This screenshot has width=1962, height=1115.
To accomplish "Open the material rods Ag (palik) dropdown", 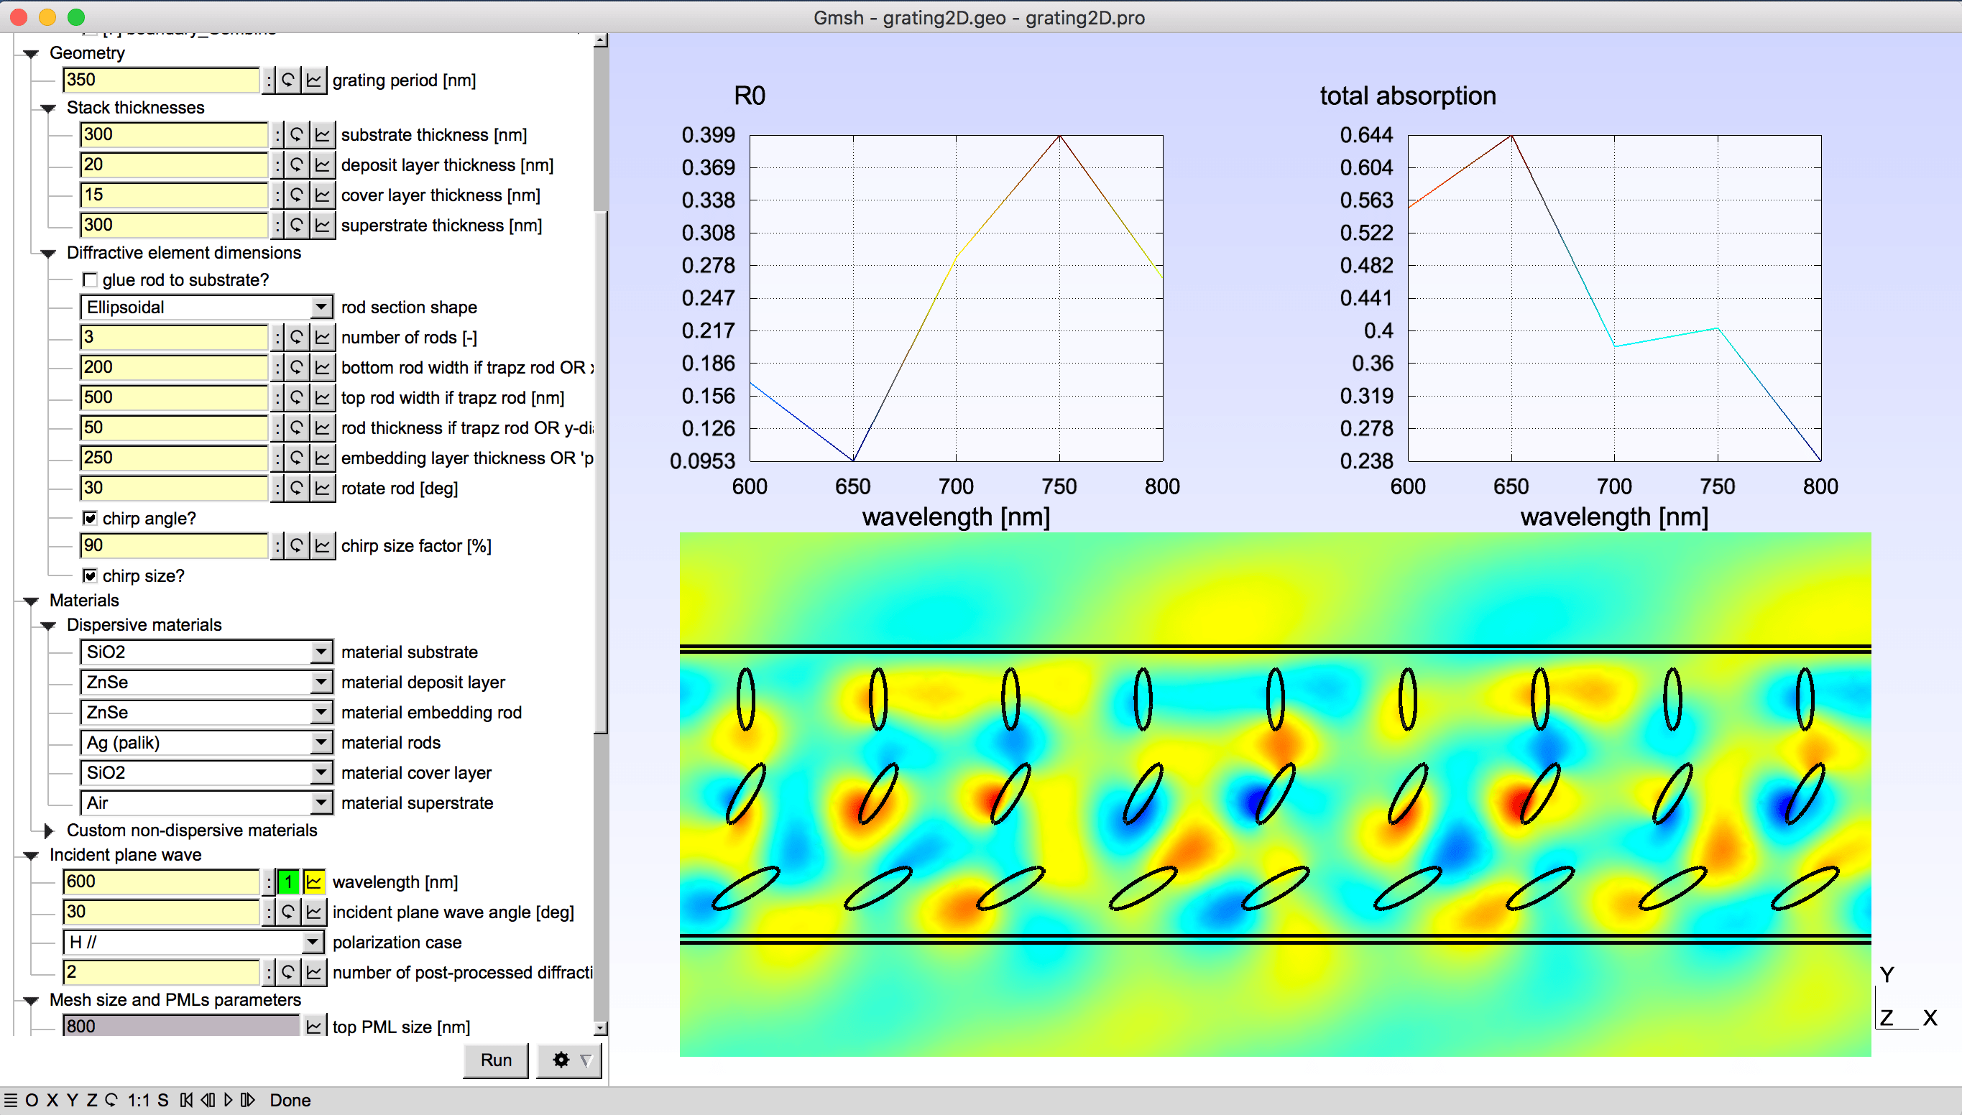I will tap(206, 742).
